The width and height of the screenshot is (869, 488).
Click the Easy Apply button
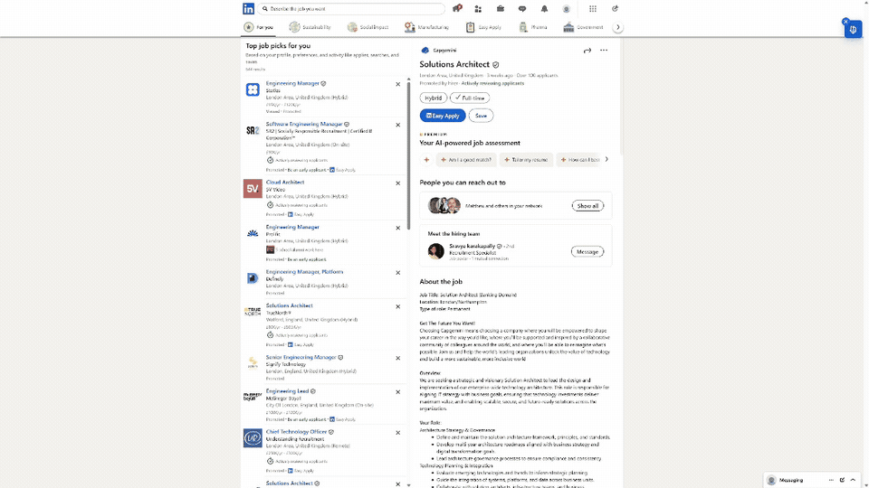(x=443, y=116)
